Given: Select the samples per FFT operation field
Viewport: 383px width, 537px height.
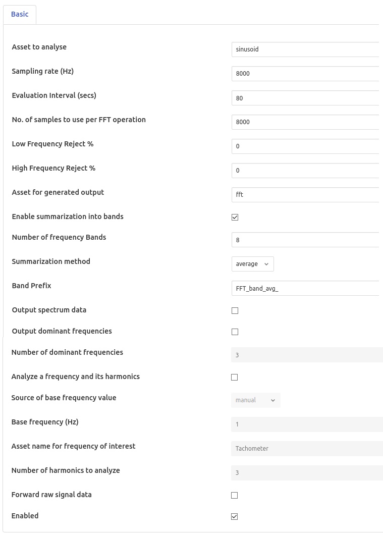Looking at the screenshot, I should click(305, 122).
